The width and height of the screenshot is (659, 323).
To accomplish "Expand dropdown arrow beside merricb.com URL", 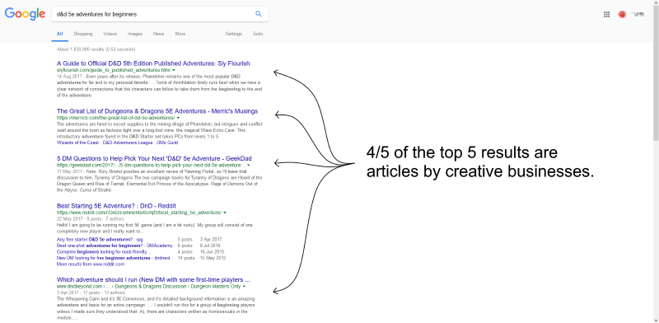I will pyautogui.click(x=178, y=118).
